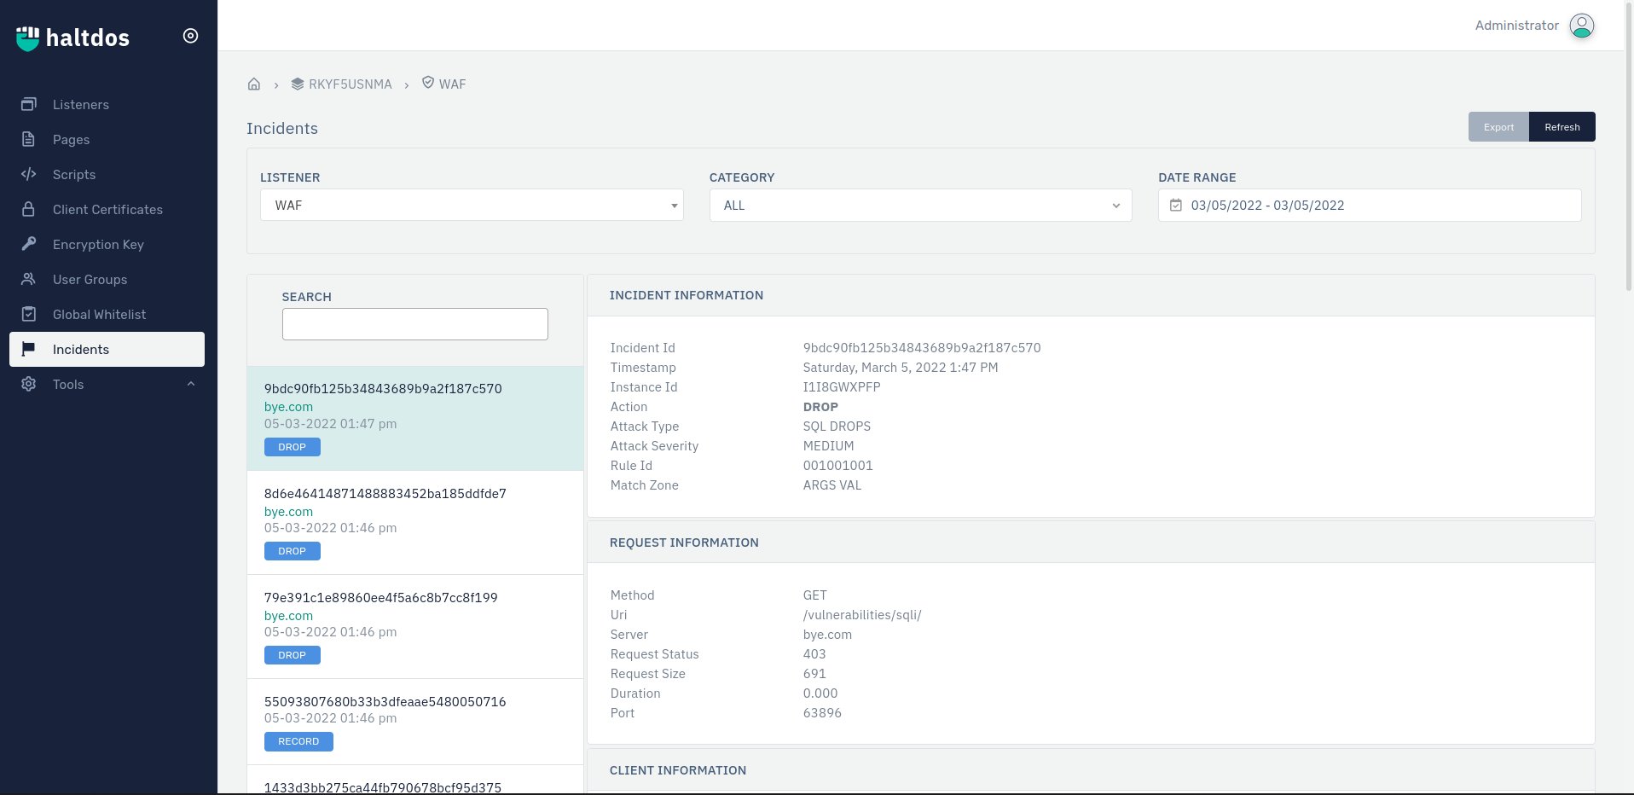Open the Pages menu item

pyautogui.click(x=107, y=139)
